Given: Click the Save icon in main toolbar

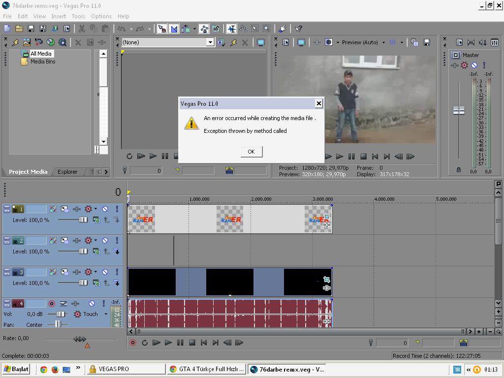Looking at the screenshot, I should [31, 29].
